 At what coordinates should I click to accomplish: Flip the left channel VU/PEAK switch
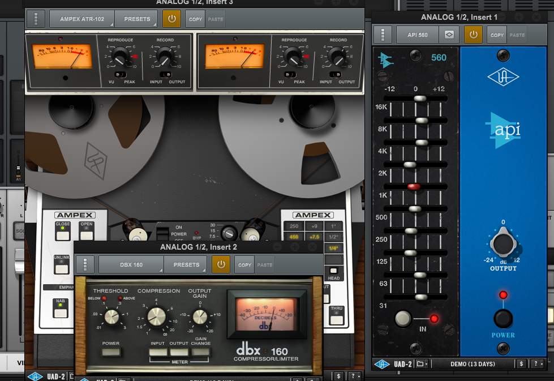(121, 75)
